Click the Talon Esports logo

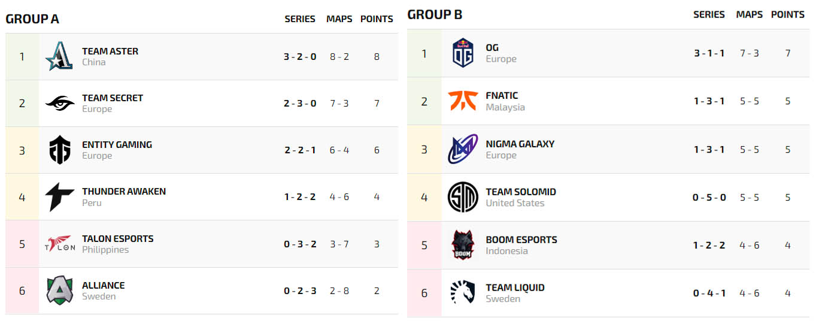click(x=60, y=244)
